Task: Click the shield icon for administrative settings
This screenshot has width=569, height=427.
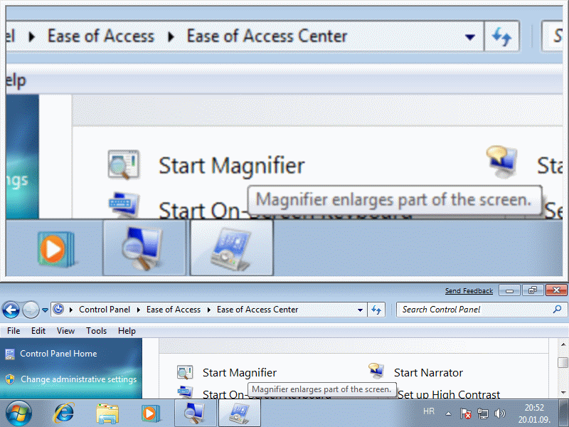Action: 10,379
